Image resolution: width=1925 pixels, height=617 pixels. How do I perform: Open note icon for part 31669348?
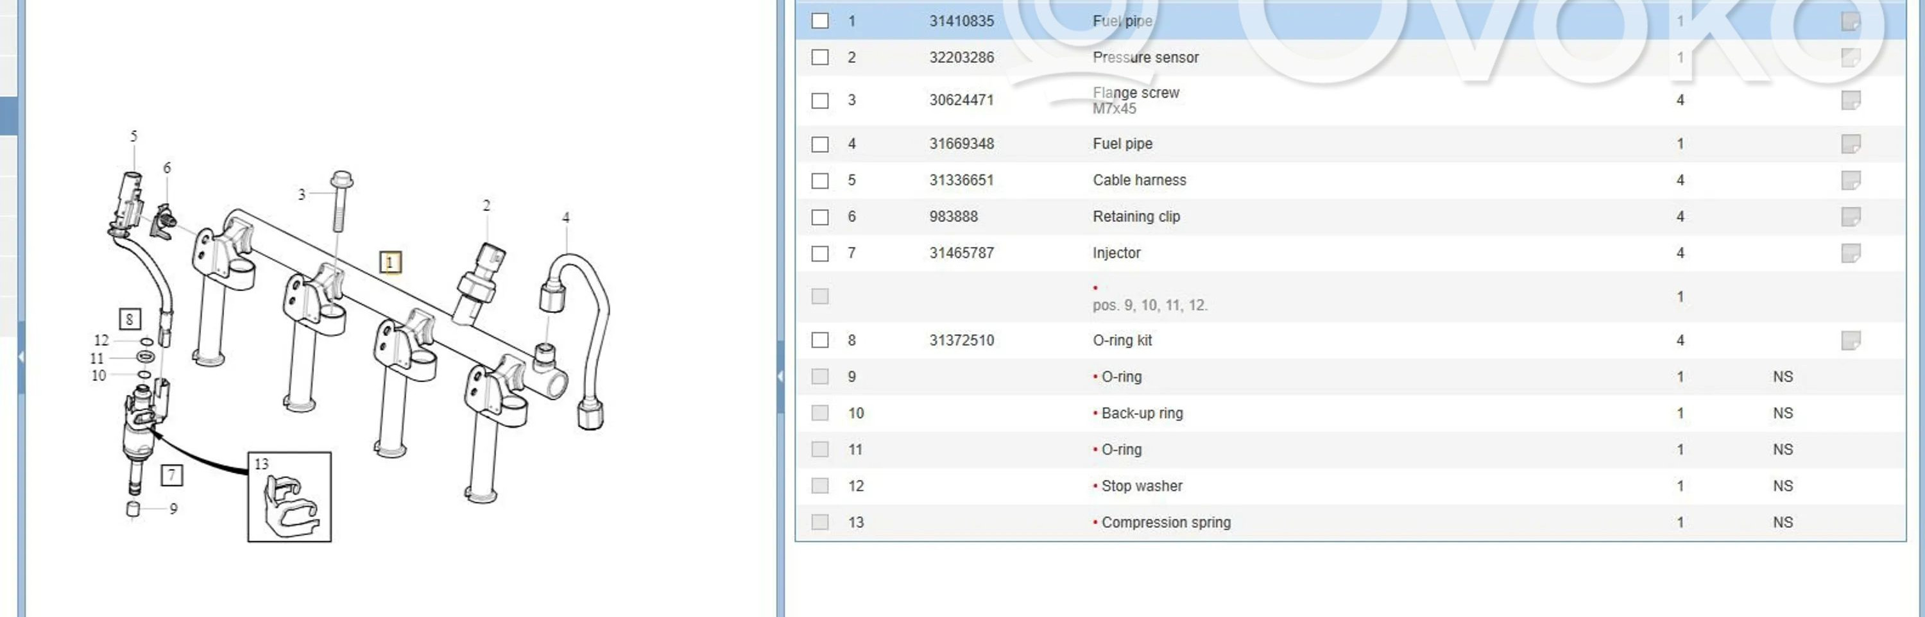pos(1851,144)
